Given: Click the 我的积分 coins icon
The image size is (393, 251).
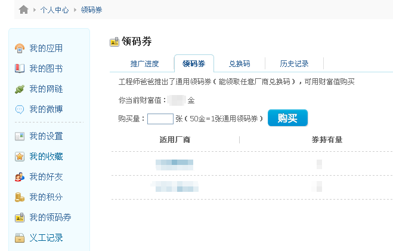Looking at the screenshot, I should (20, 197).
